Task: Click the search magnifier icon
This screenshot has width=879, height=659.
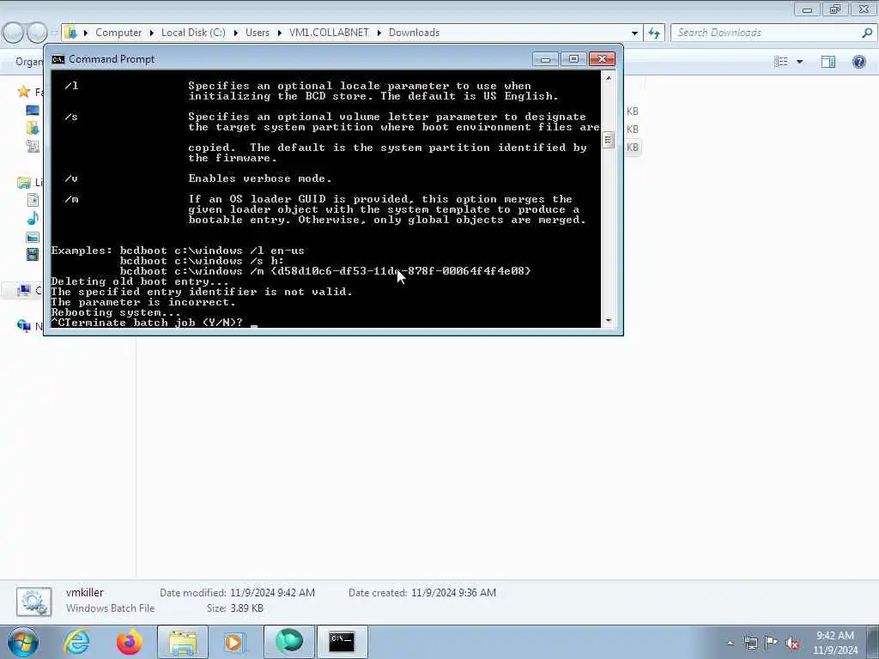Action: [x=867, y=33]
